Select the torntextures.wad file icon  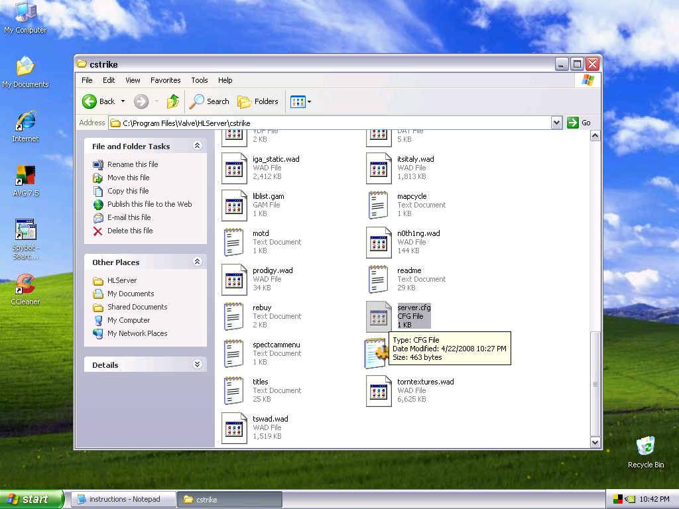pyautogui.click(x=379, y=391)
